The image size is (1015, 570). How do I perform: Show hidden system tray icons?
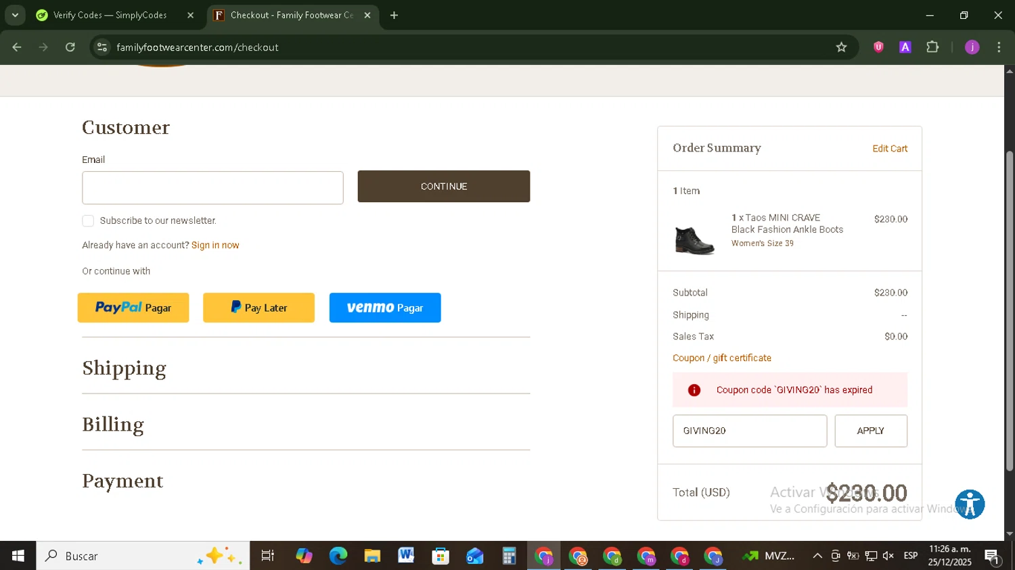coord(817,556)
